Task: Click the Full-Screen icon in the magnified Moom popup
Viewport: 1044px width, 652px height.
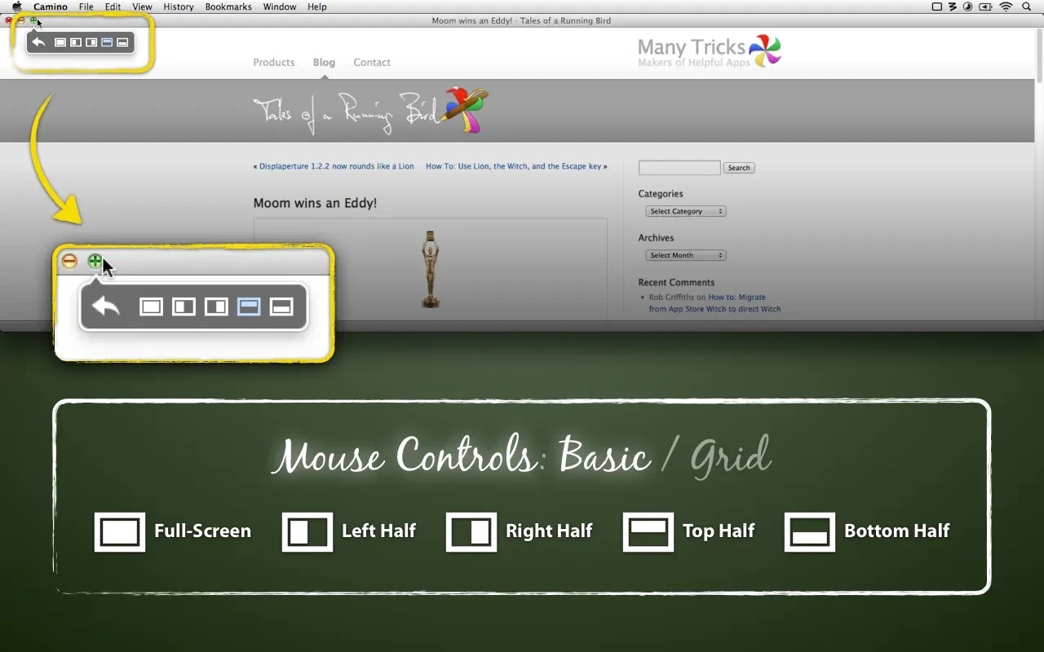Action: click(151, 306)
